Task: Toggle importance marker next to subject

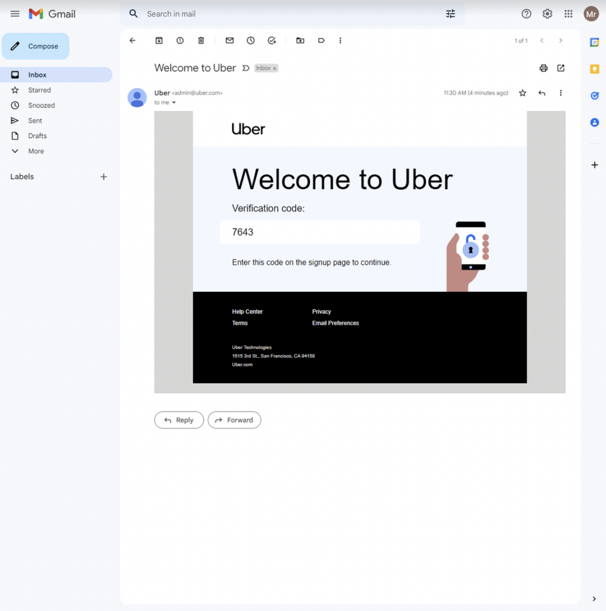Action: [245, 68]
